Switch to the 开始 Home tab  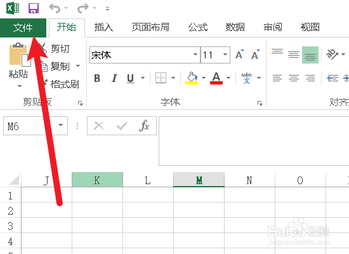(67, 27)
